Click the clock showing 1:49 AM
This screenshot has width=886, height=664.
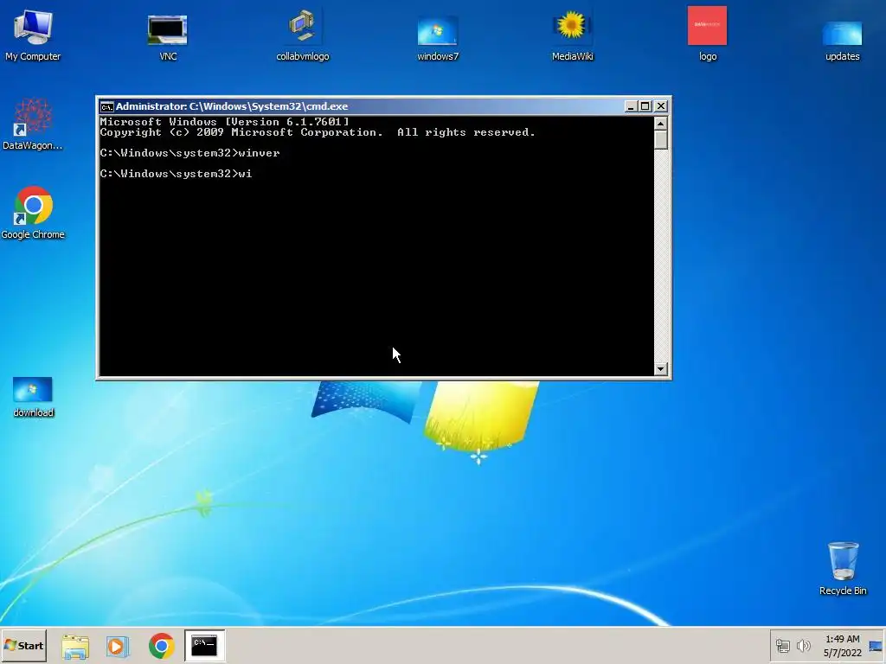842,645
